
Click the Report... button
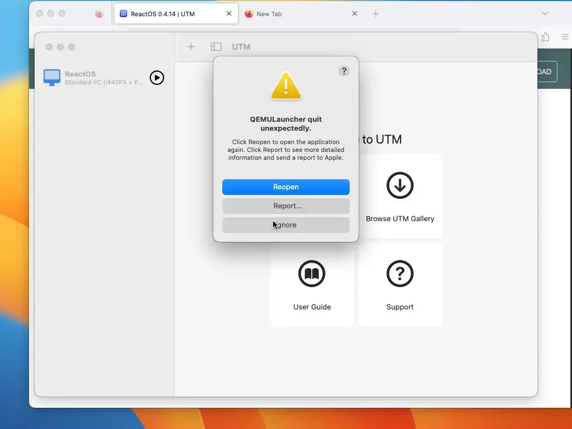click(285, 206)
